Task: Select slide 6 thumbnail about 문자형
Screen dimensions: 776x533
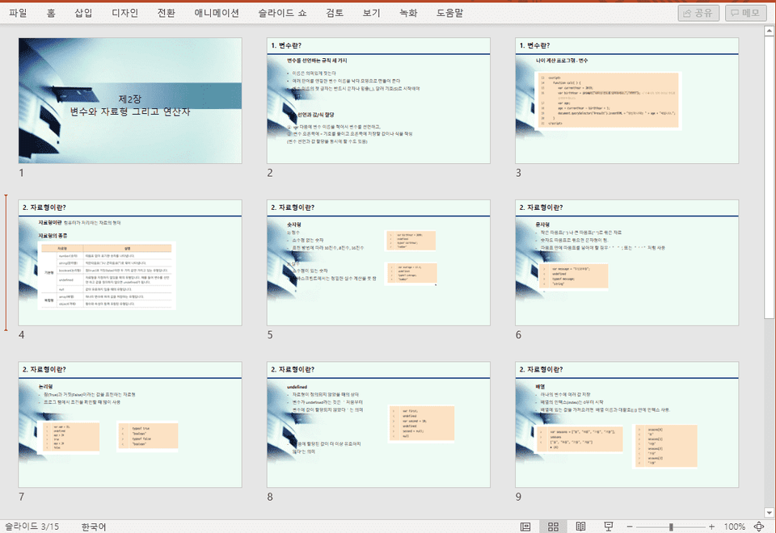Action: point(627,262)
